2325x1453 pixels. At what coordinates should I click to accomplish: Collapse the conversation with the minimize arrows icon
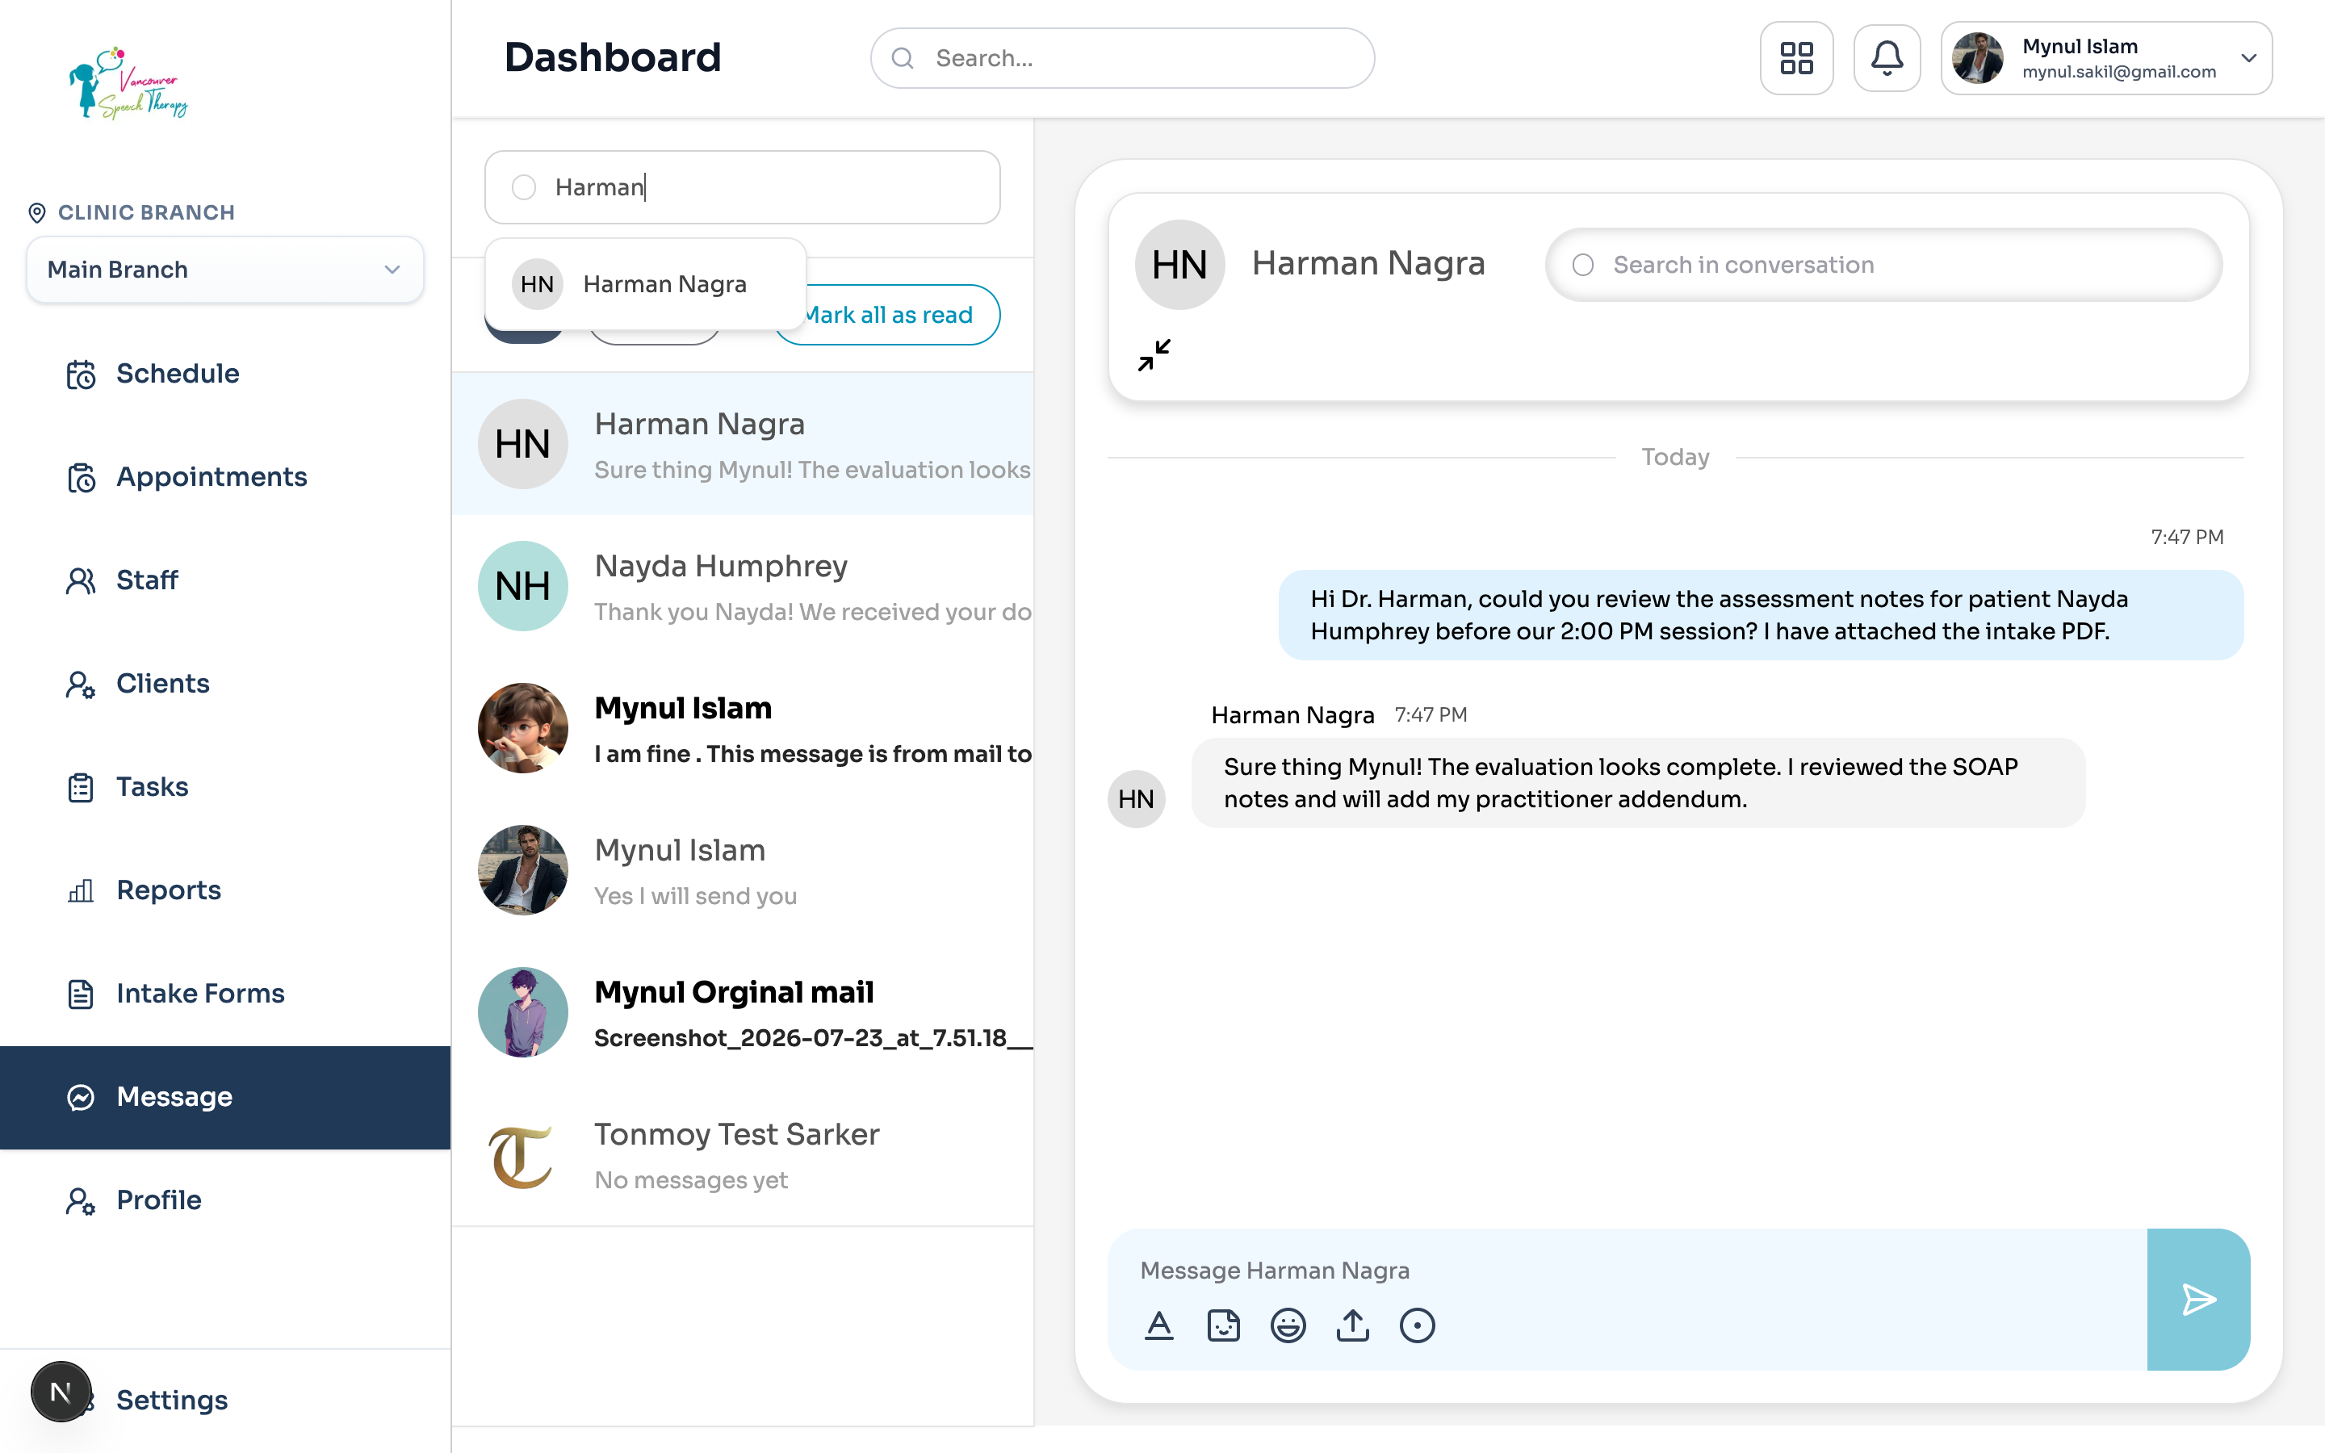click(1154, 354)
